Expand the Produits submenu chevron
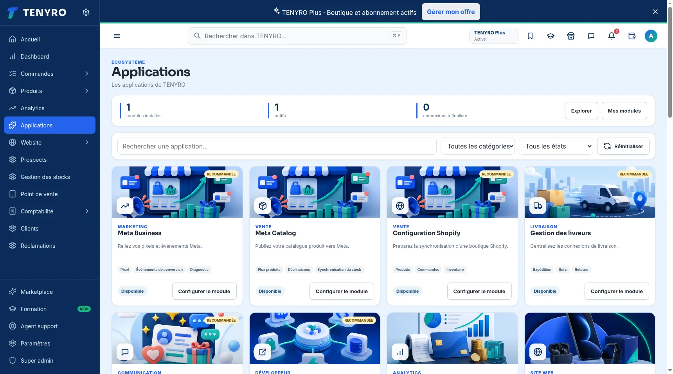Screen dimensions: 673x374 [87, 91]
